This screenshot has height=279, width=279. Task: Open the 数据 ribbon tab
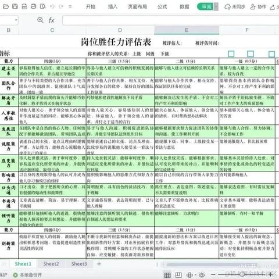[x=184, y=7]
